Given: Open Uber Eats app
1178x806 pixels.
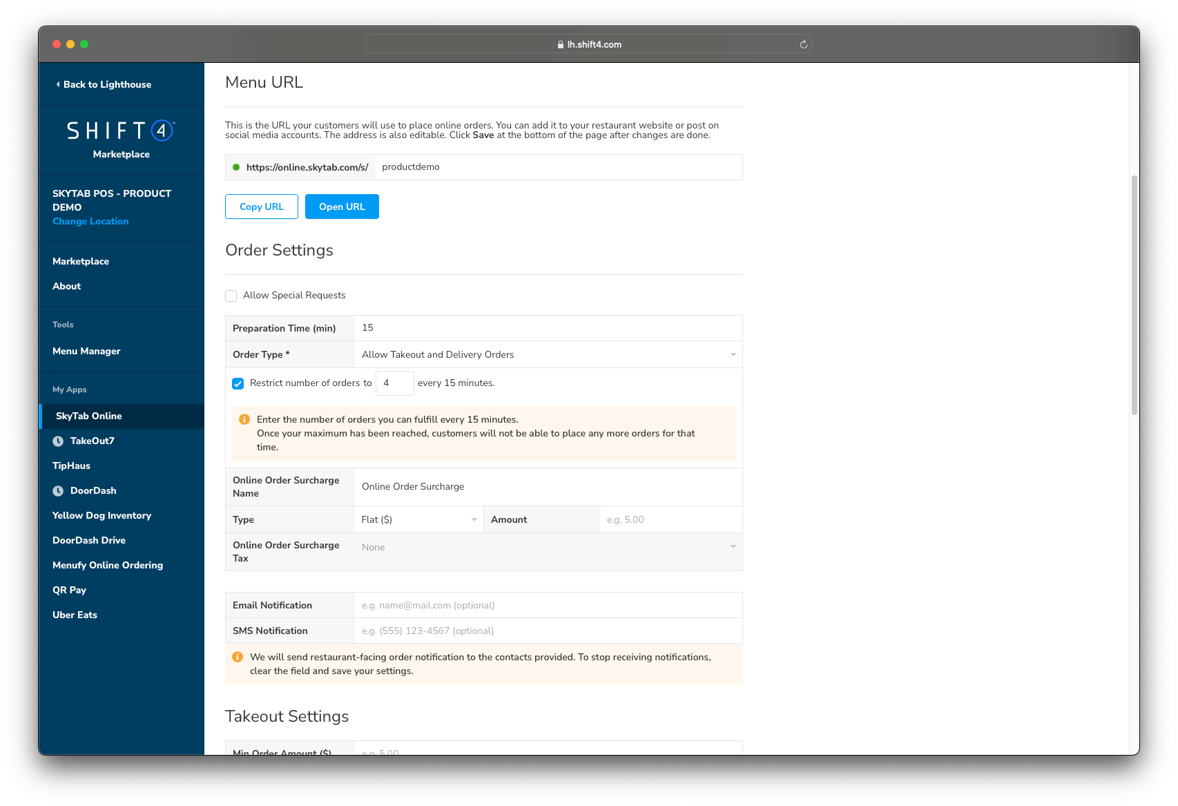Looking at the screenshot, I should pyautogui.click(x=75, y=615).
